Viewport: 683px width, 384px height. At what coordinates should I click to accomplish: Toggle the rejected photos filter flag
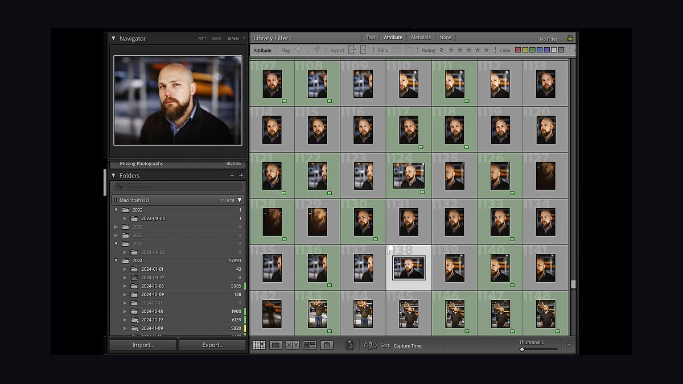coord(317,50)
